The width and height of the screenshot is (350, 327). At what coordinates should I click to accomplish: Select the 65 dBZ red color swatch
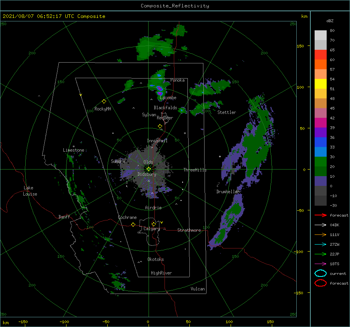[x=320, y=55]
